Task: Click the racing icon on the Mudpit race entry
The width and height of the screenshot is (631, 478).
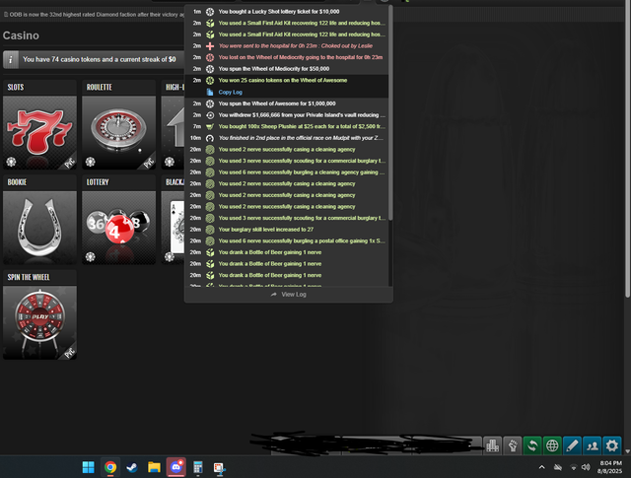Action: click(x=210, y=138)
